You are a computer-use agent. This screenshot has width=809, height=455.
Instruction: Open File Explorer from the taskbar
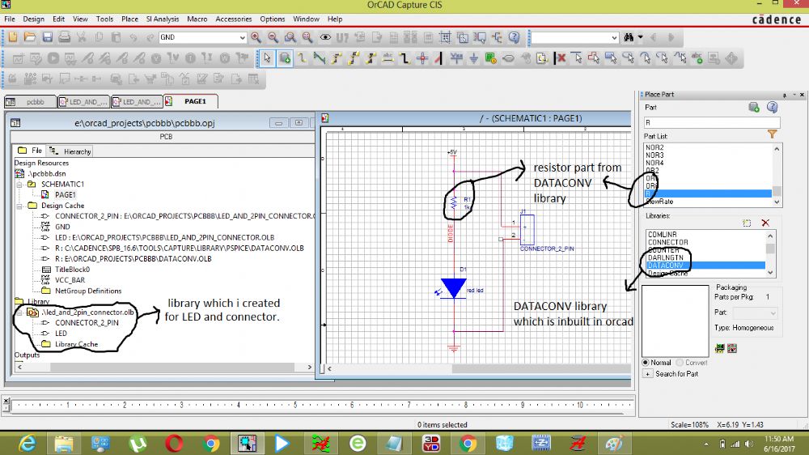point(64,443)
